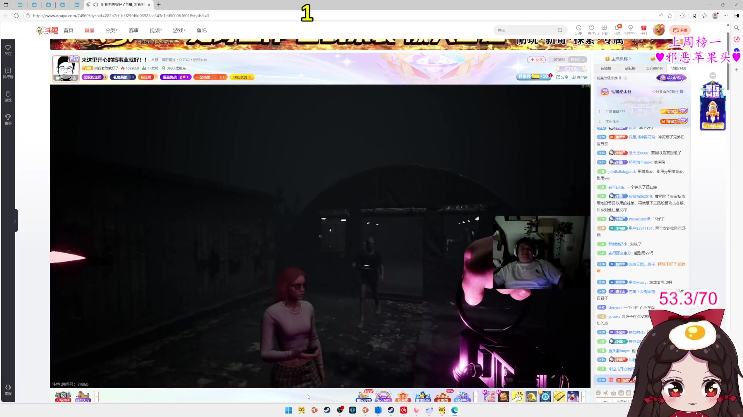The height and width of the screenshot is (417, 743).
Task: Select the pointing-hand gift icon
Action: 517,396
